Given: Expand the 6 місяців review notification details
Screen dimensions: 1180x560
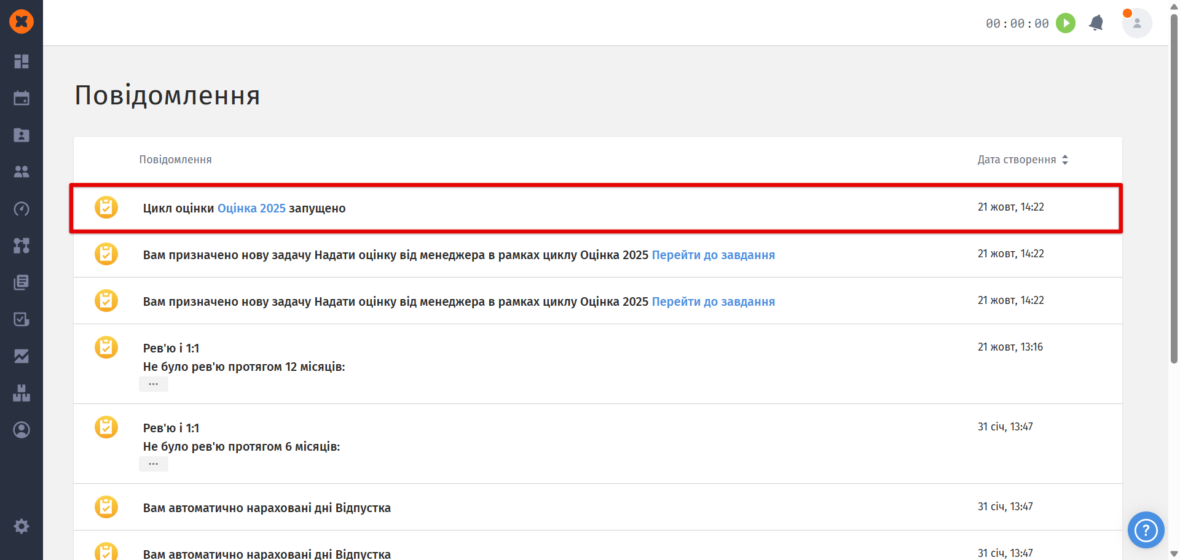Looking at the screenshot, I should click(154, 464).
